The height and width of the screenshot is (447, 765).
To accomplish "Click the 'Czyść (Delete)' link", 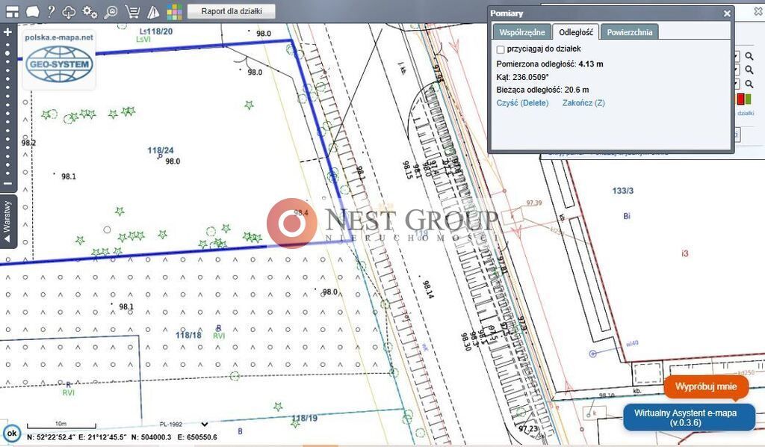I will pos(522,103).
